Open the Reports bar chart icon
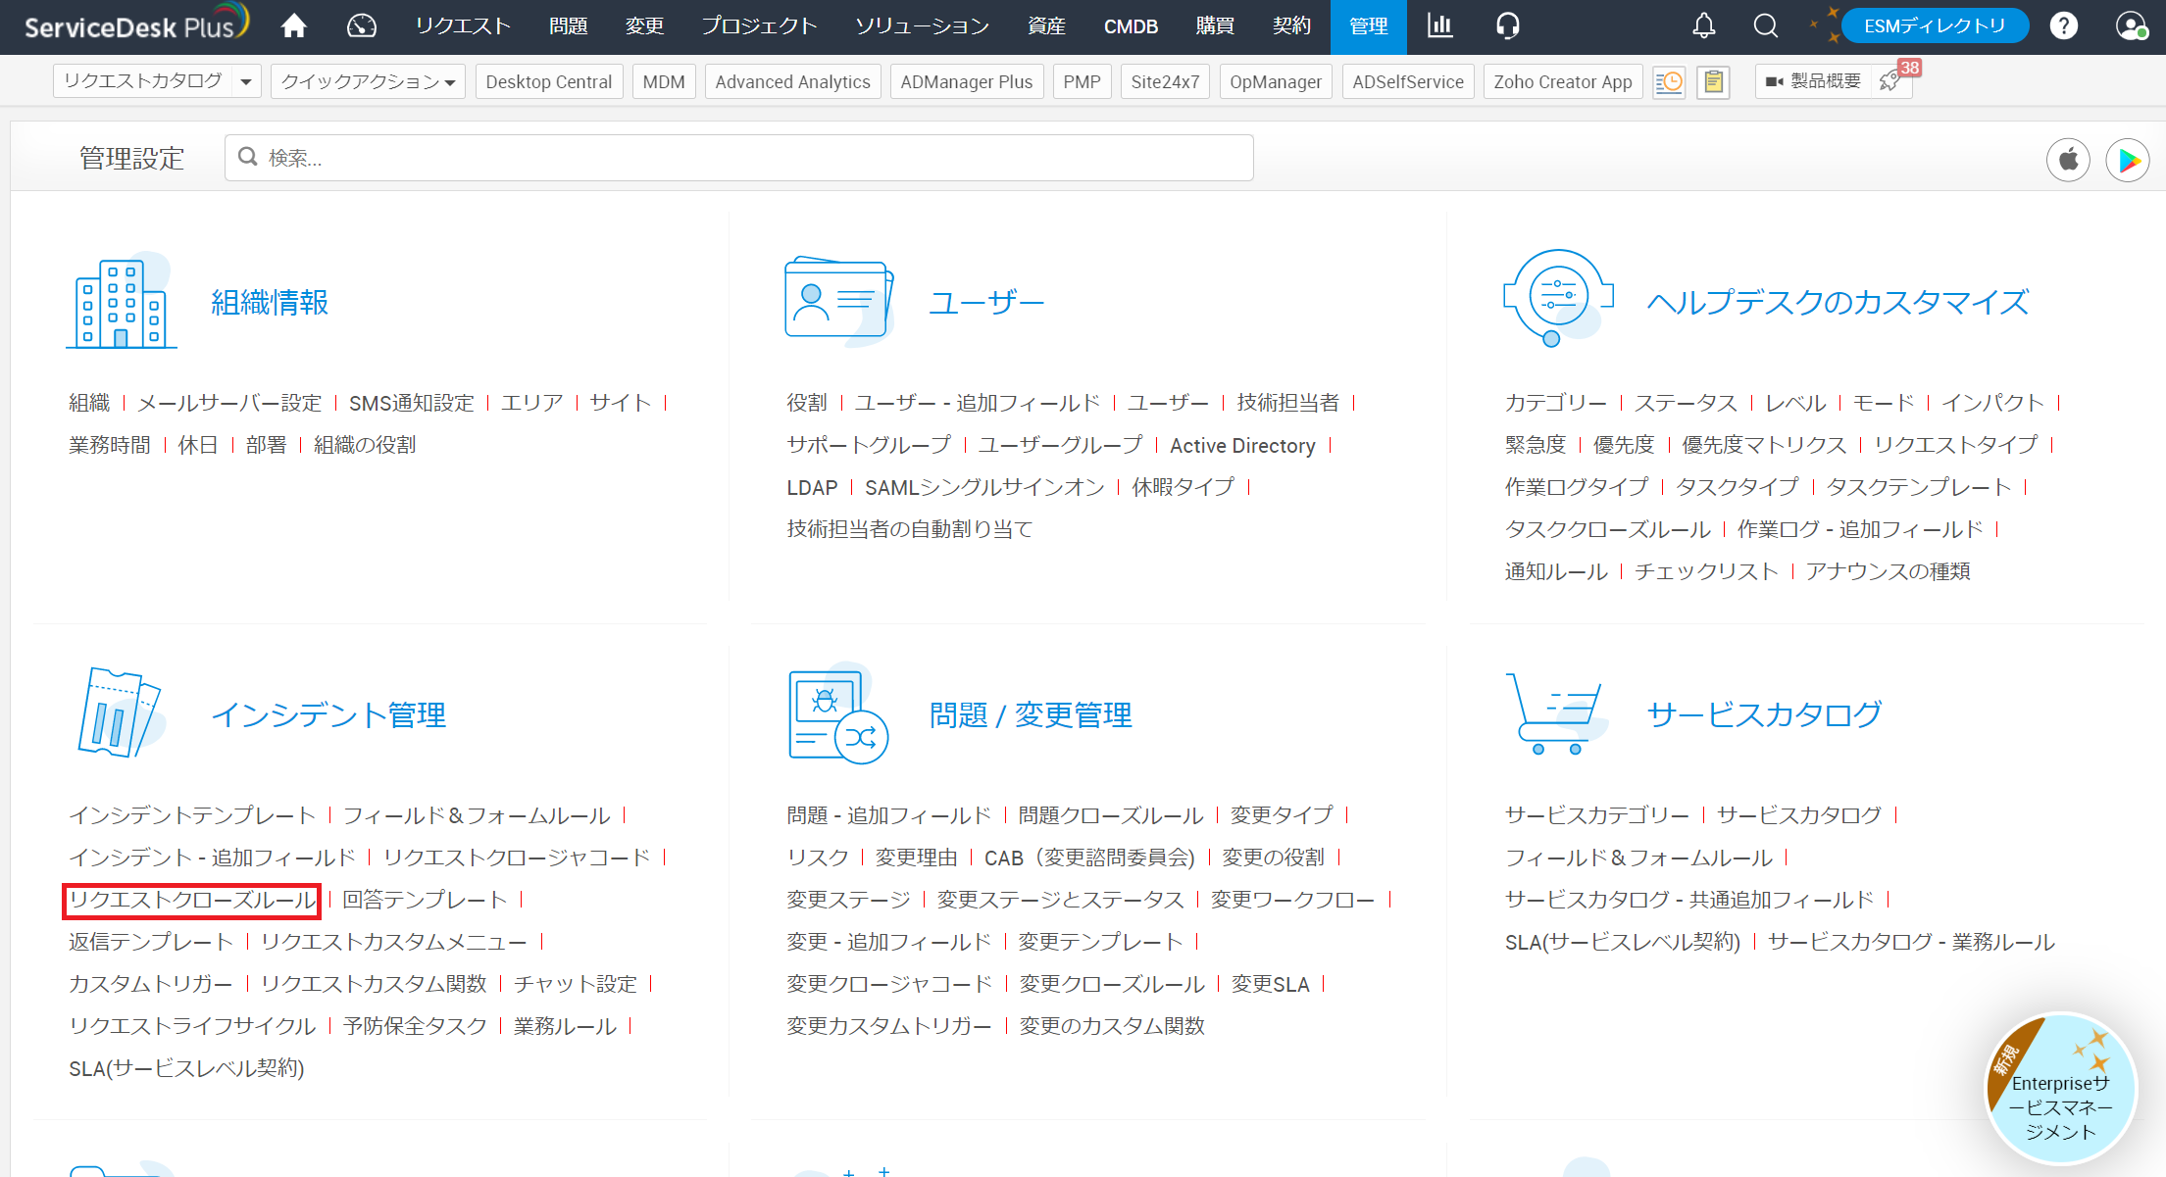 click(x=1439, y=26)
